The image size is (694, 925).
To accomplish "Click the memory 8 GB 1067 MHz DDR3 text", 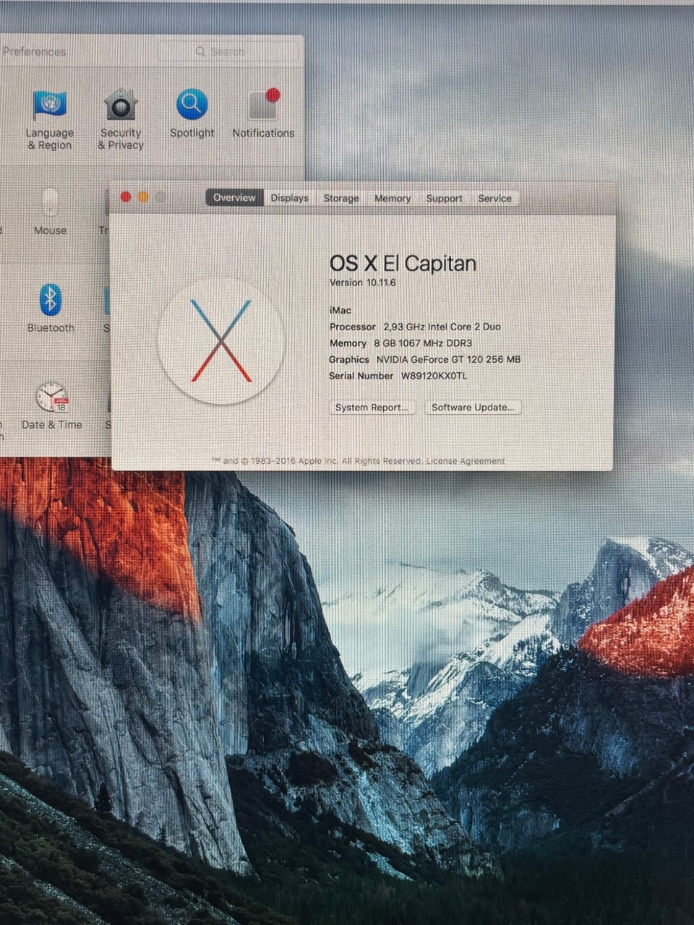I will (423, 343).
